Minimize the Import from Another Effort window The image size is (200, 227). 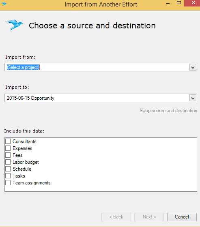pyautogui.click(x=168, y=3)
